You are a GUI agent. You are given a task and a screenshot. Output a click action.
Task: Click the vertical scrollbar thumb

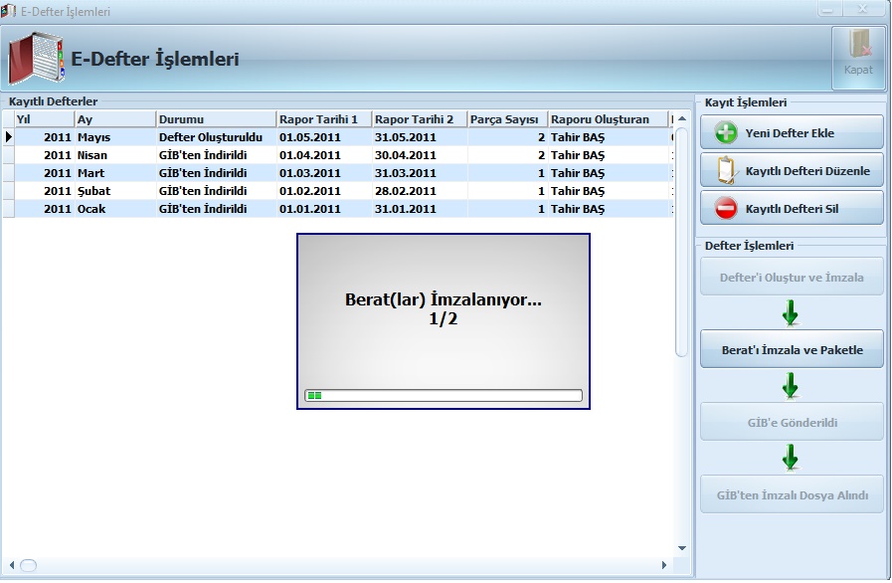(x=682, y=242)
